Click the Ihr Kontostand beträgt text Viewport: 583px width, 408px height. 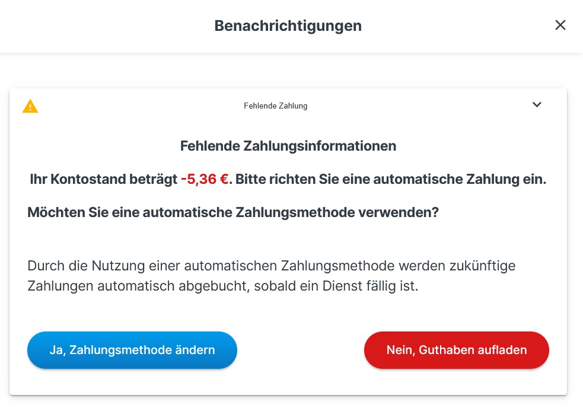[x=104, y=179]
